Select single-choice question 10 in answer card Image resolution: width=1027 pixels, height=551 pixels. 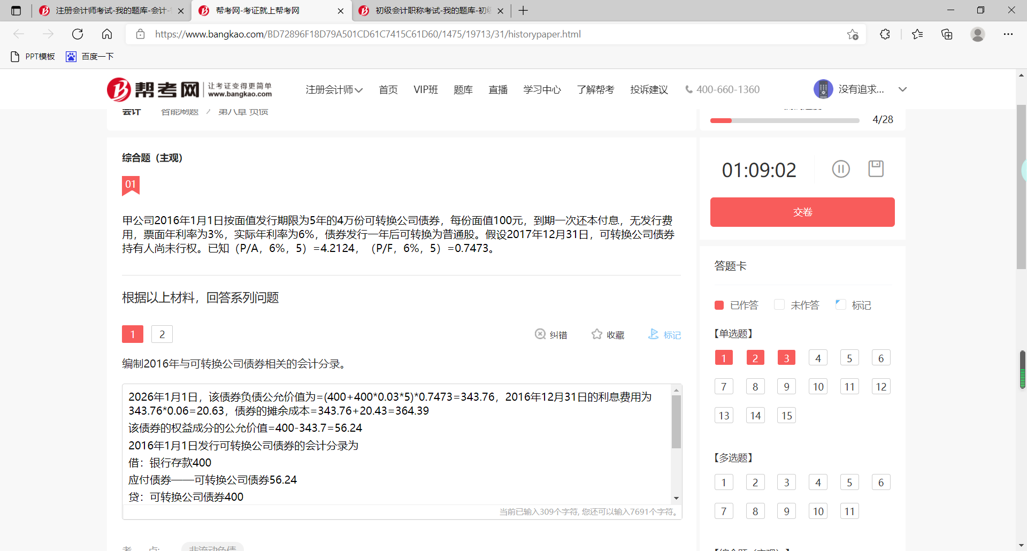818,387
